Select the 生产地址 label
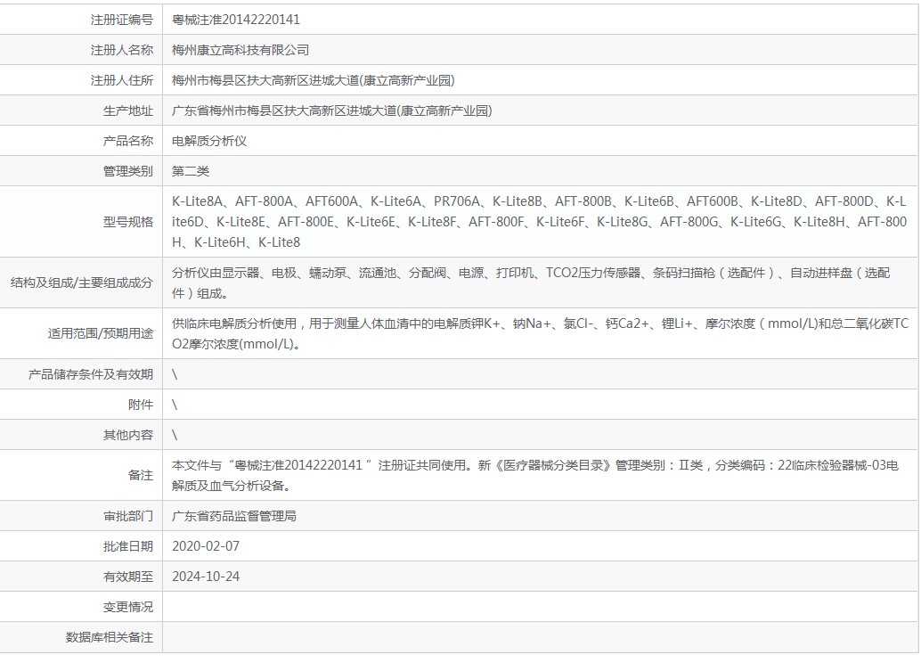921x663 pixels. (x=128, y=111)
